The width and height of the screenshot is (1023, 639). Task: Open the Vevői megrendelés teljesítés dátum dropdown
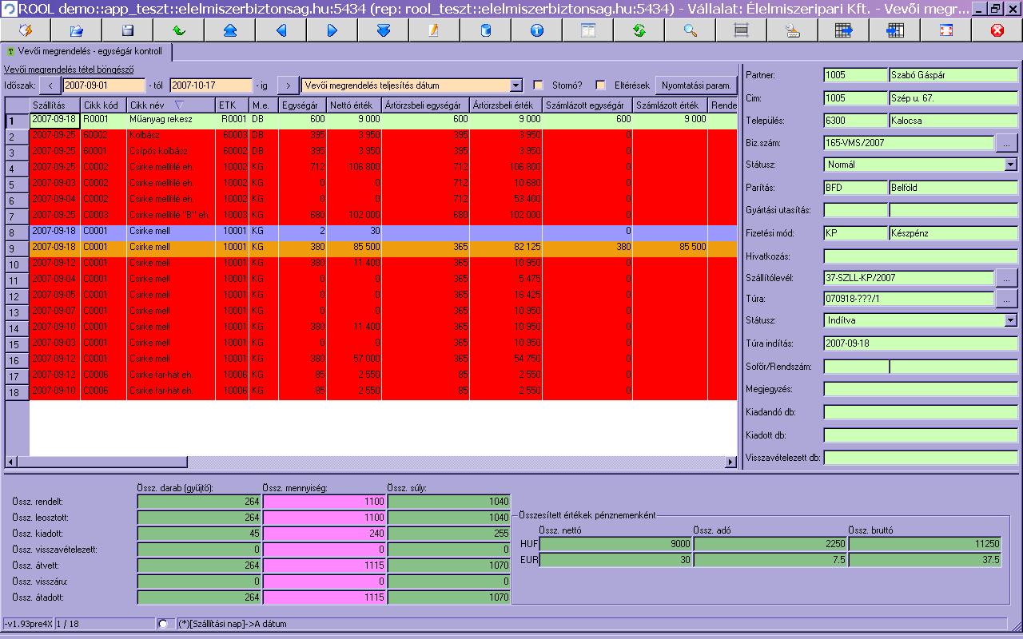515,85
